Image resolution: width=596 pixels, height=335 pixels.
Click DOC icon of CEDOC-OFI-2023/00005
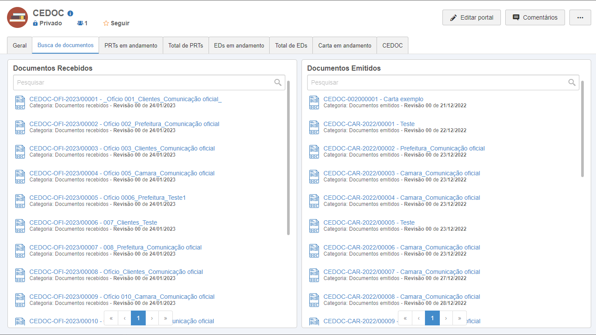pyautogui.click(x=20, y=201)
